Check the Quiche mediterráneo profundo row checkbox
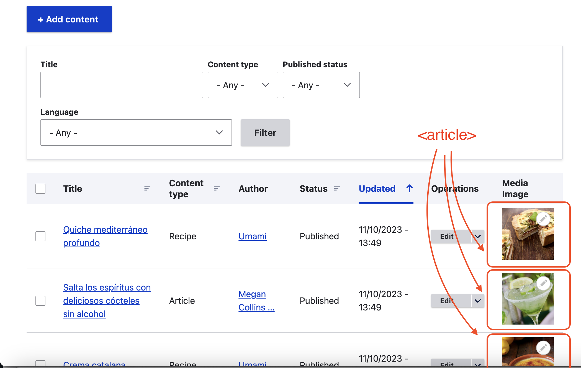Image resolution: width=581 pixels, height=368 pixels. click(x=40, y=236)
